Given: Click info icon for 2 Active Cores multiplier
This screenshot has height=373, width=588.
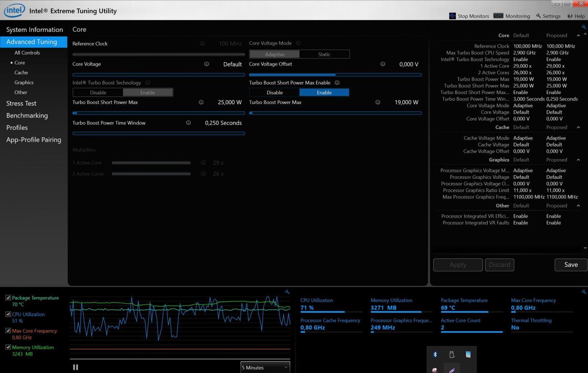Looking at the screenshot, I should coord(203,174).
